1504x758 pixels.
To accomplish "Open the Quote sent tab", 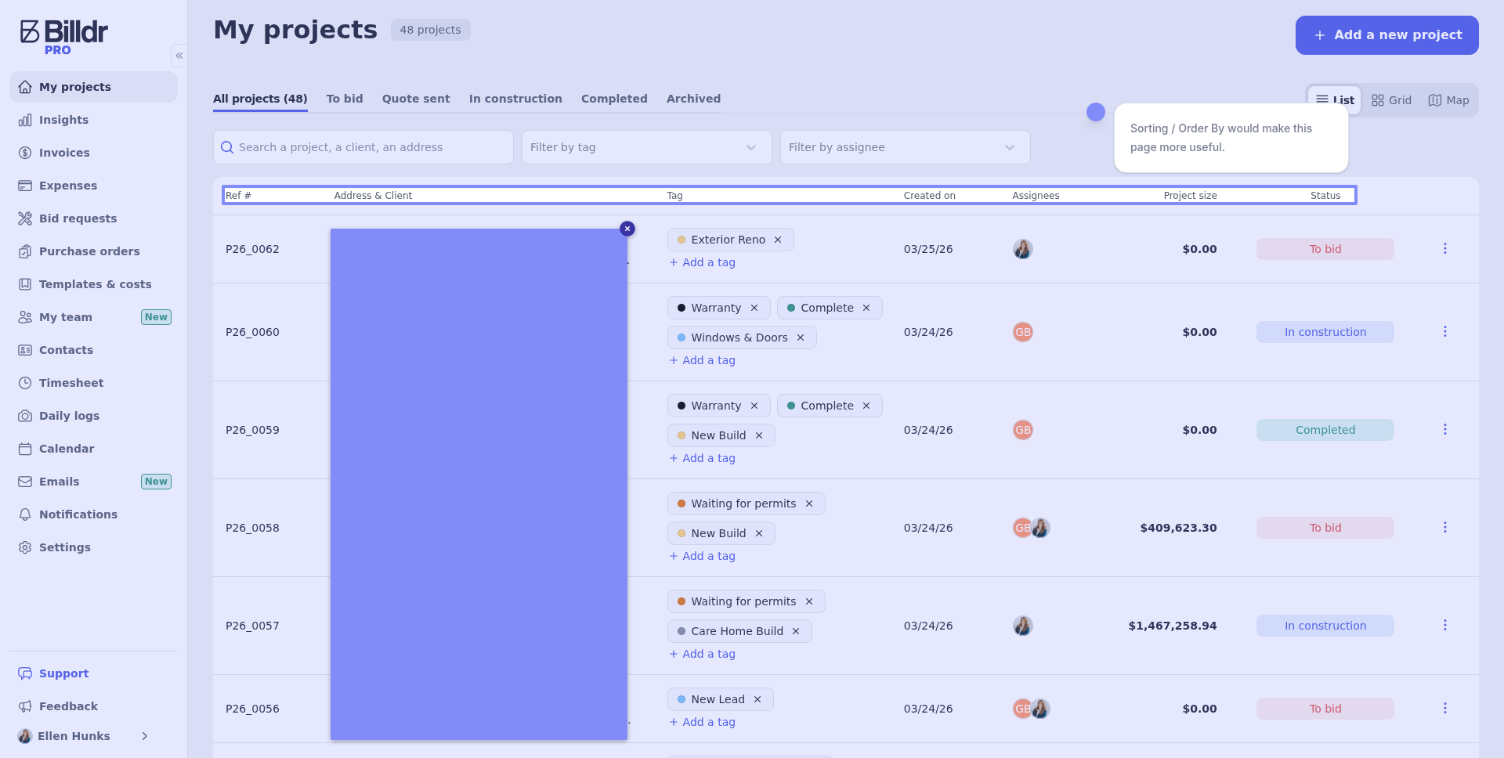I will [x=416, y=99].
